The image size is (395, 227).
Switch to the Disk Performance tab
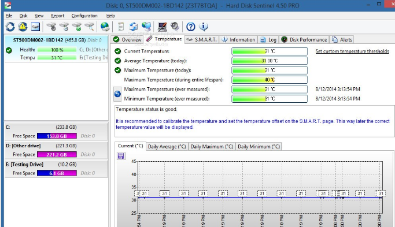(x=304, y=40)
